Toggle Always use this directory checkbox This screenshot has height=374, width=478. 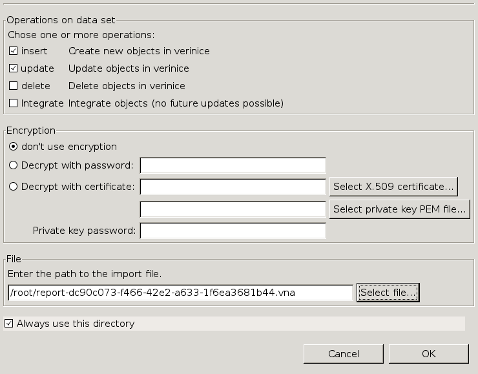click(8, 324)
